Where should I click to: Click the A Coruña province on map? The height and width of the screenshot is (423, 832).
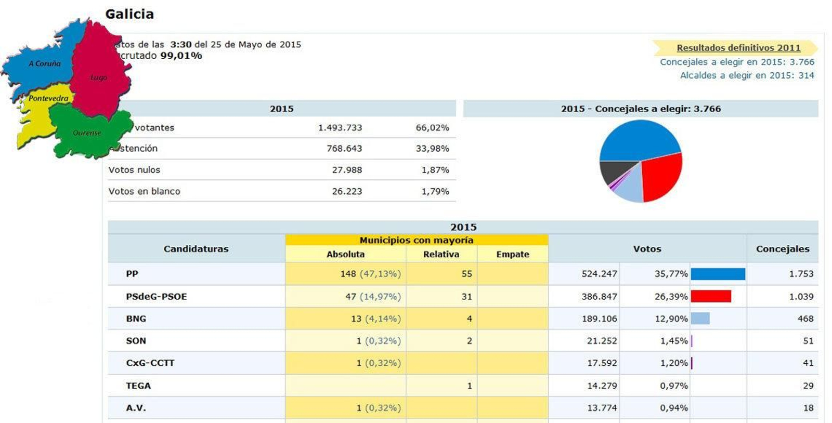coord(44,63)
